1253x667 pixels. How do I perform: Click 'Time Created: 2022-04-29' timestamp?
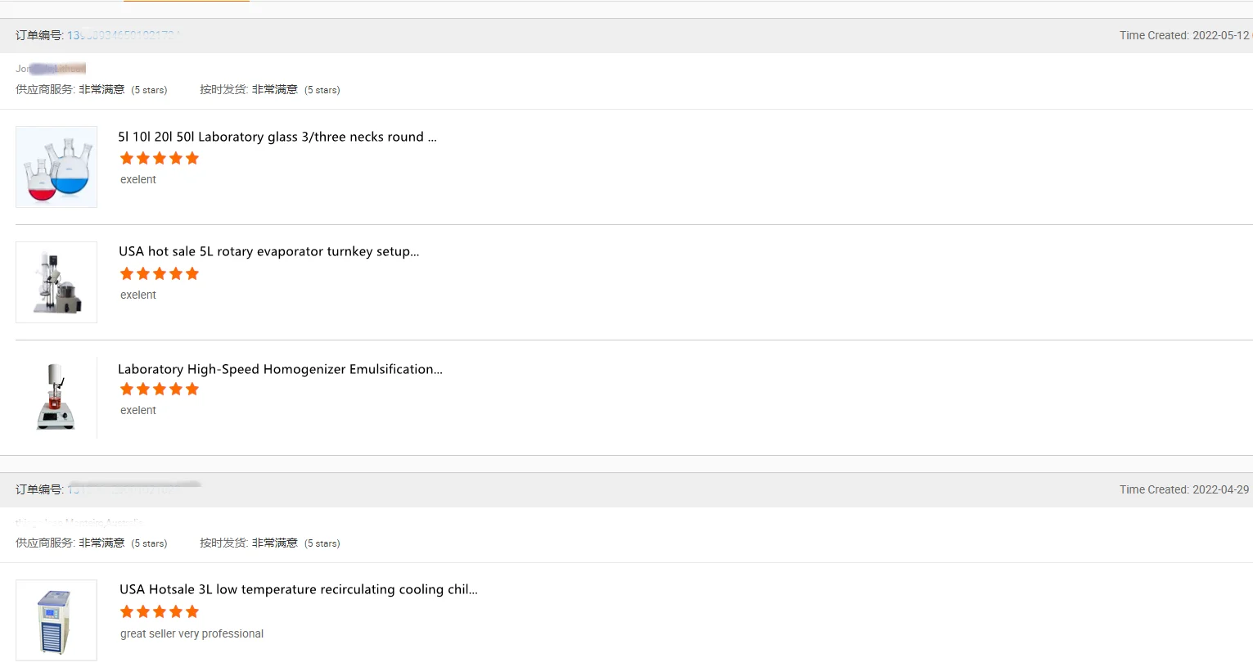pyautogui.click(x=1183, y=489)
